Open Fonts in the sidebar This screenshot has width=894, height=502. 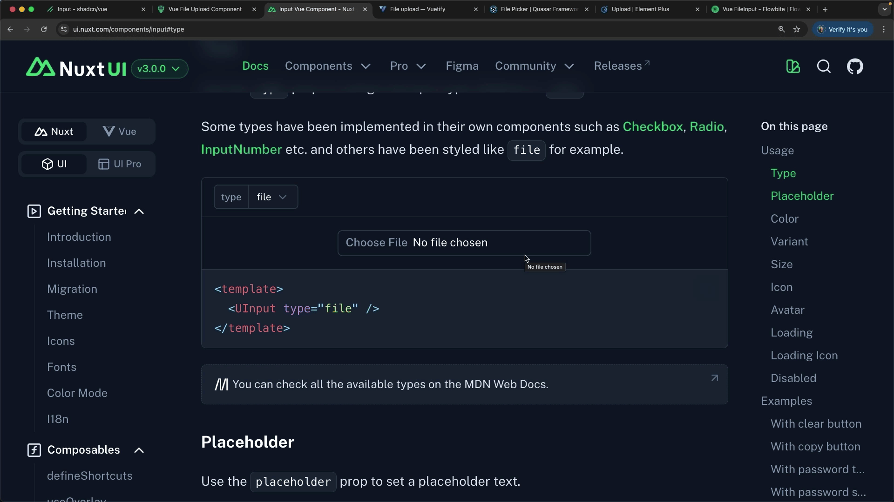[x=61, y=367]
